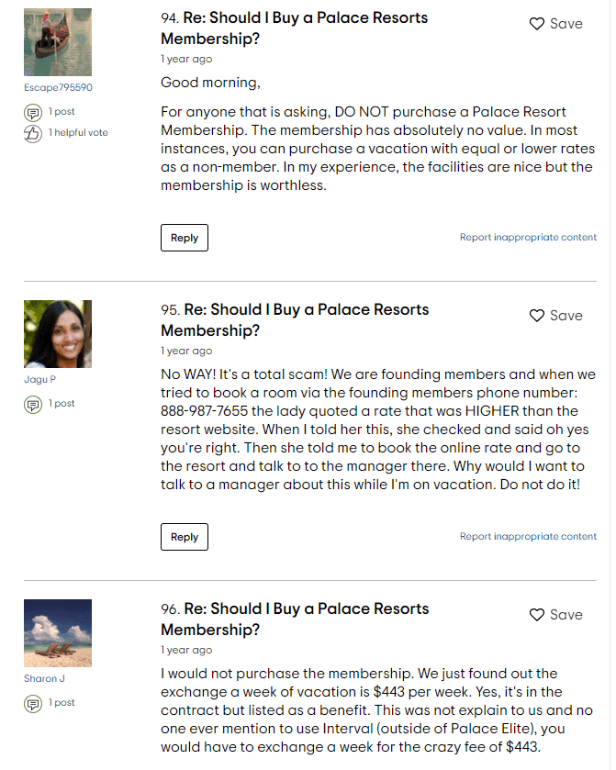This screenshot has width=616, height=770.
Task: Click Escape795590's helpful vote thumbs-up icon
Action: point(33,133)
